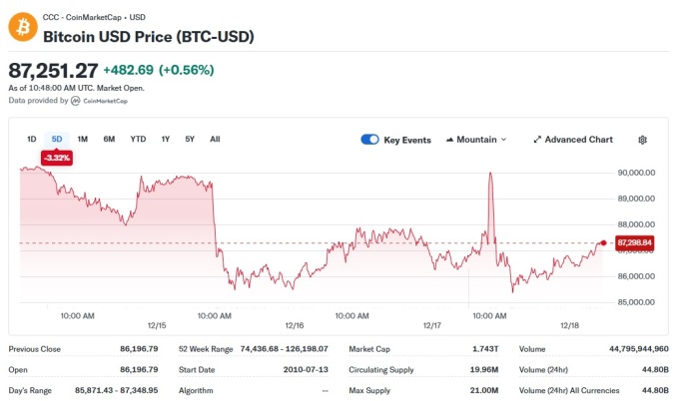679x401 pixels.
Task: Switch to 6M time range
Action: click(109, 139)
